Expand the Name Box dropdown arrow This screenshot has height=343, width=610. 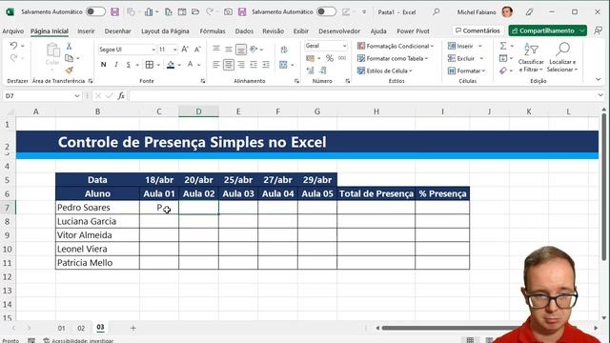click(77, 95)
